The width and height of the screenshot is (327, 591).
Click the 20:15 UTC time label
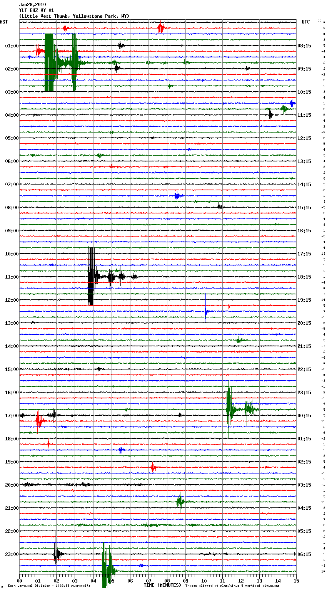[304, 323]
